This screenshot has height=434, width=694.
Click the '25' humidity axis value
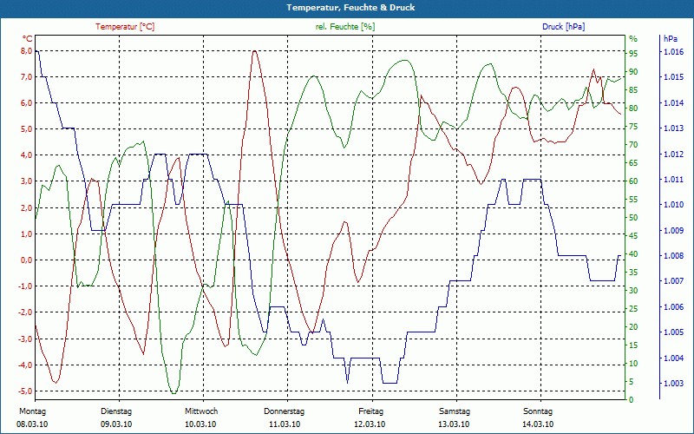(x=633, y=309)
